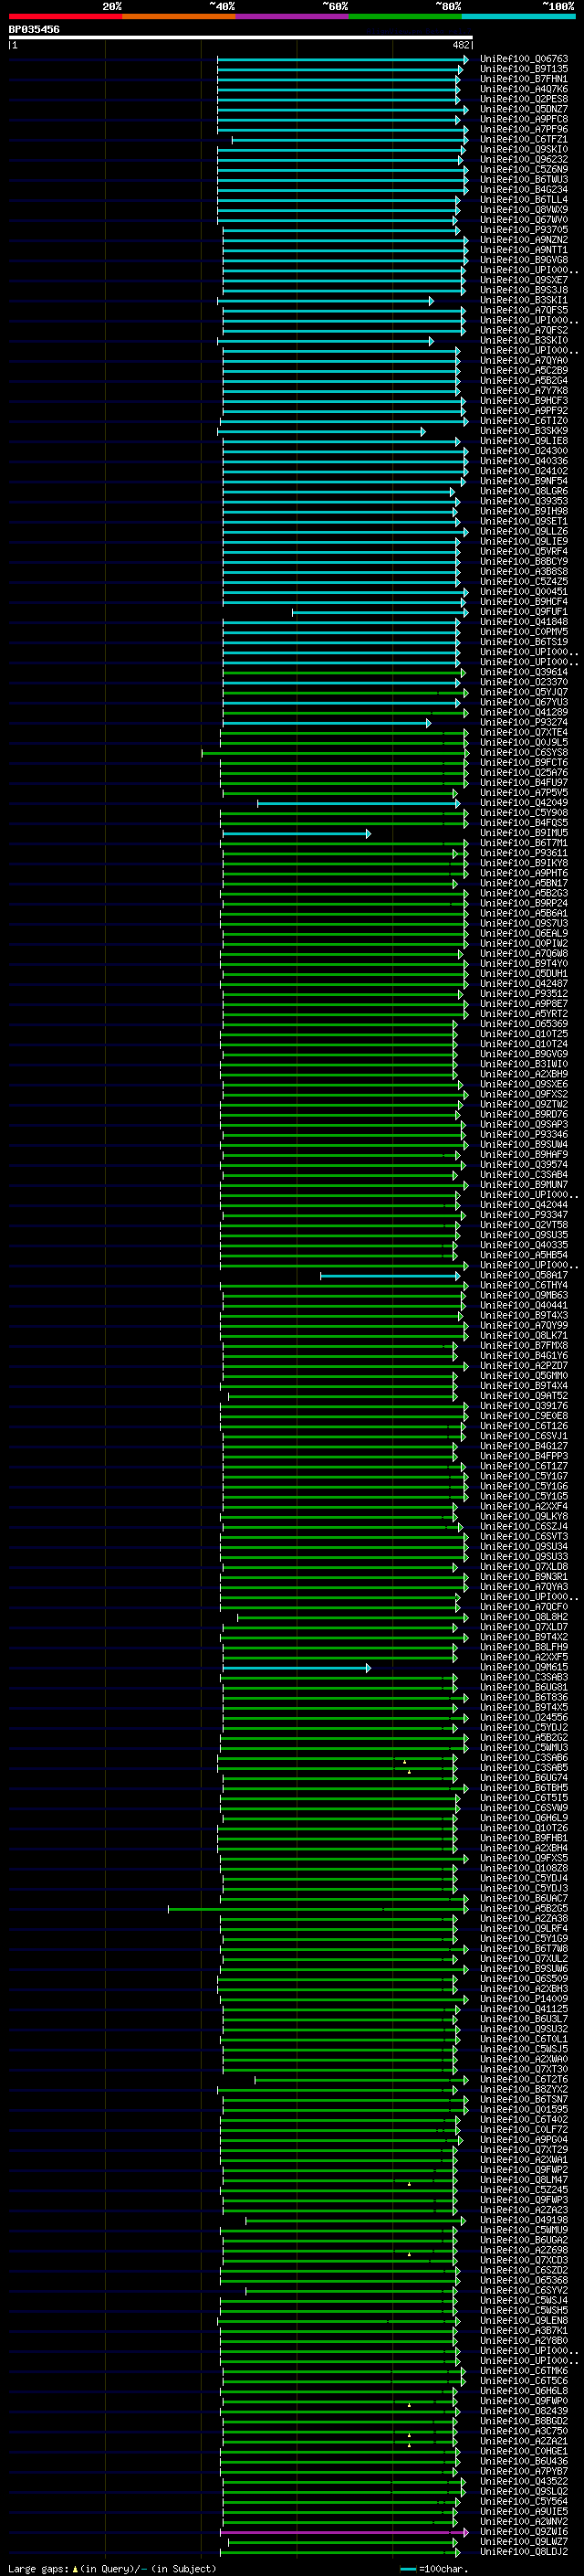Click the orange ~40% identity color segment
Viewport: 584px width, 2576px height.
coord(179,16)
